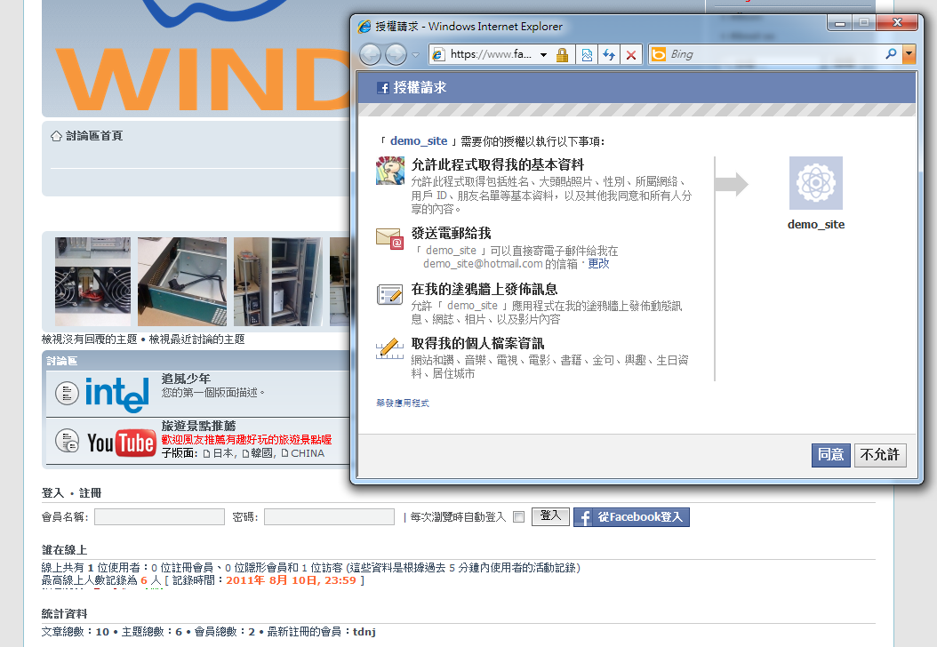Click the 在我的塗鴉牆上發佈訊息 heading
The image size is (937, 647).
(485, 289)
